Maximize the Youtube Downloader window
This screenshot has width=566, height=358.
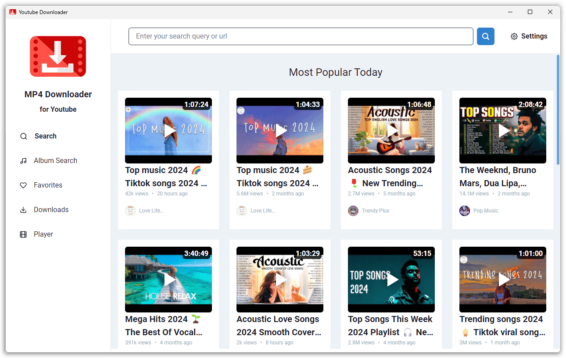point(530,12)
